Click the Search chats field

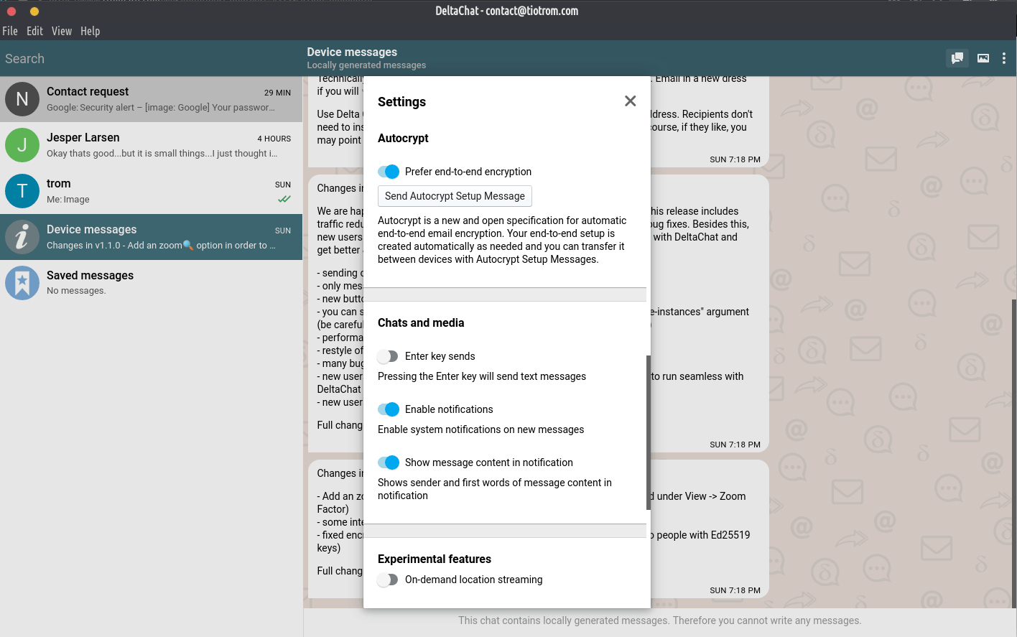tap(151, 59)
